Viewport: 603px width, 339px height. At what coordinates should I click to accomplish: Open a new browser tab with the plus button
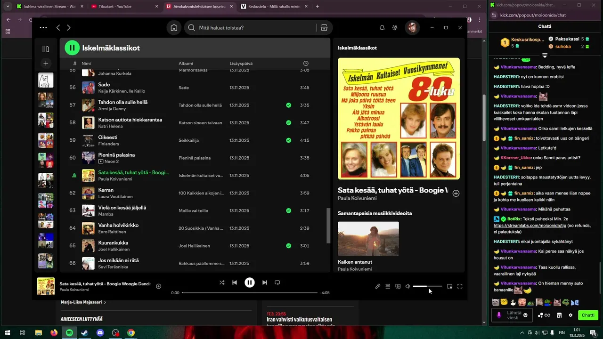(318, 6)
